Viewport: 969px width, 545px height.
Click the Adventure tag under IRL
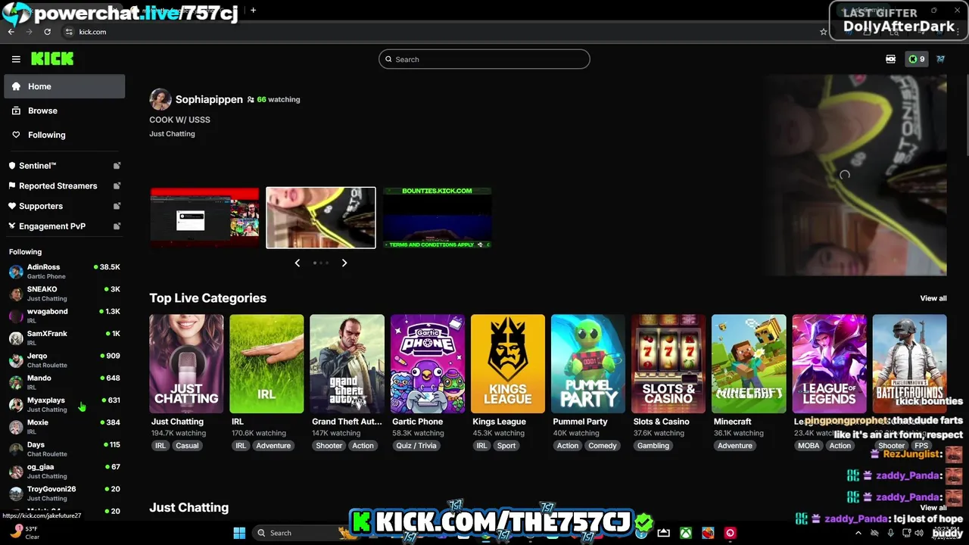click(x=273, y=446)
